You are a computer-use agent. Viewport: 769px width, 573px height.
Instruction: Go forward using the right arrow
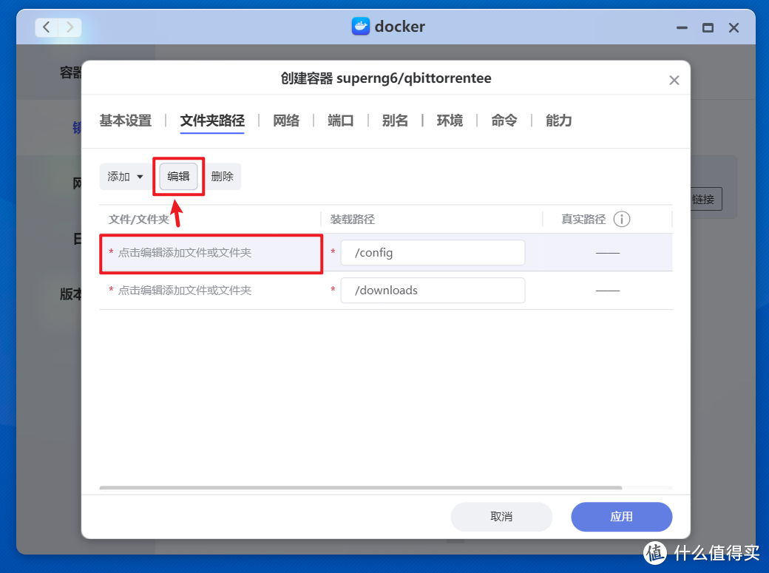(x=70, y=27)
